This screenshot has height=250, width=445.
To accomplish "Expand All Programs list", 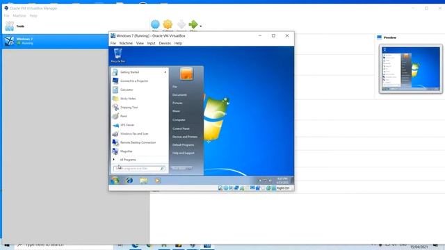I will coord(139,160).
